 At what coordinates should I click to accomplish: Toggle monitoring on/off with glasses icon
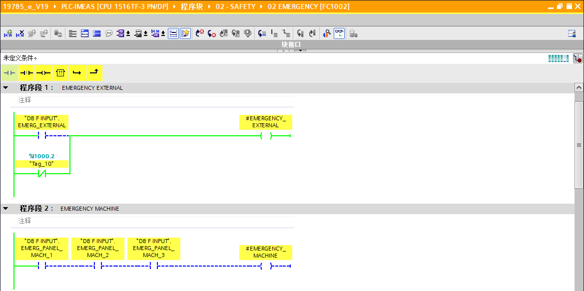tap(339, 33)
